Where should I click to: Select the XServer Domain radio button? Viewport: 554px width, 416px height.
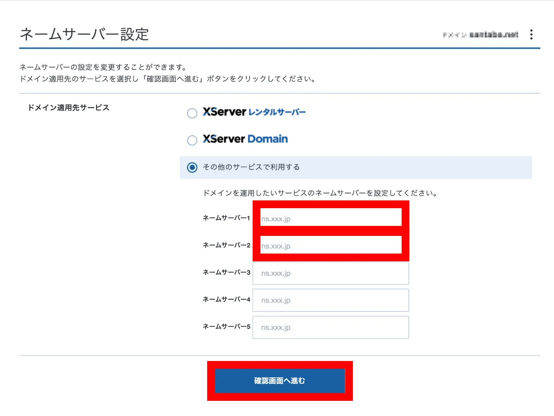192,140
